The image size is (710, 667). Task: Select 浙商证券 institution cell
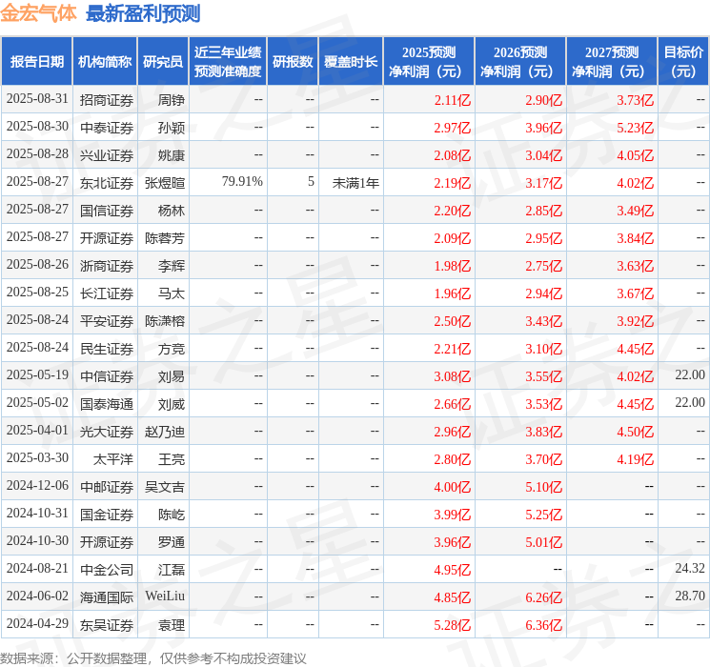[107, 266]
